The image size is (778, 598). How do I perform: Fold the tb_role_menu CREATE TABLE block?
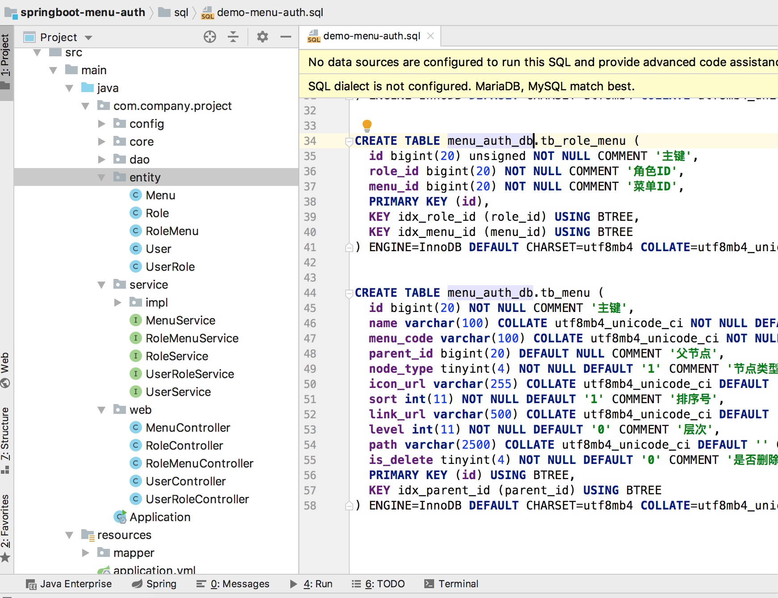click(x=349, y=142)
